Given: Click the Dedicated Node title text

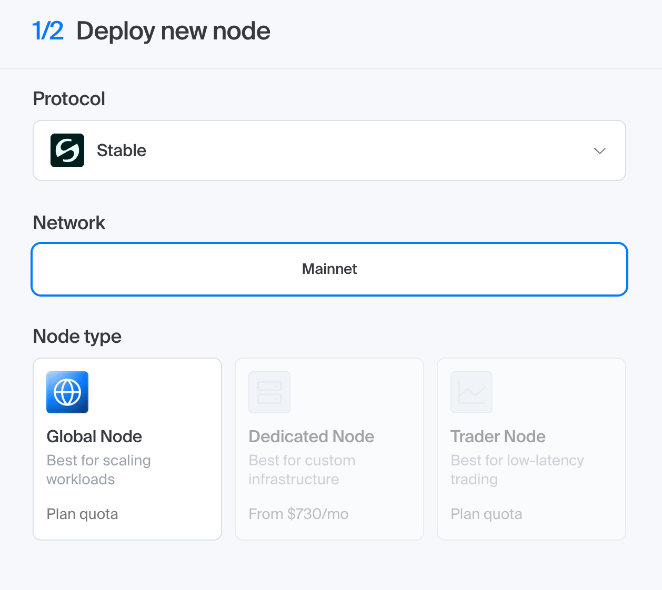Looking at the screenshot, I should click(x=311, y=436).
